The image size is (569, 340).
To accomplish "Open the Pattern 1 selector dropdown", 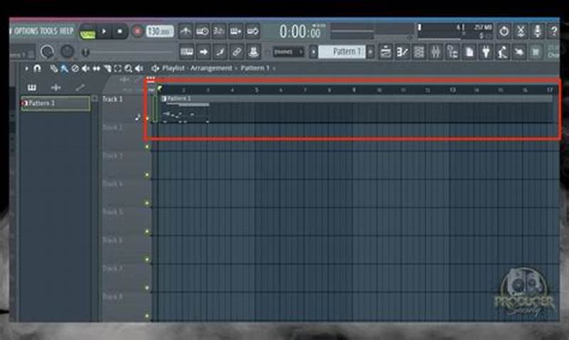I will point(342,52).
